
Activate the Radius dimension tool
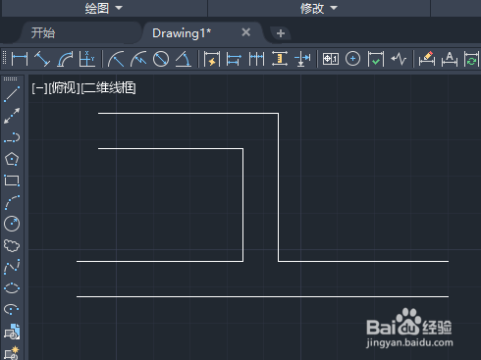pyautogui.click(x=116, y=59)
